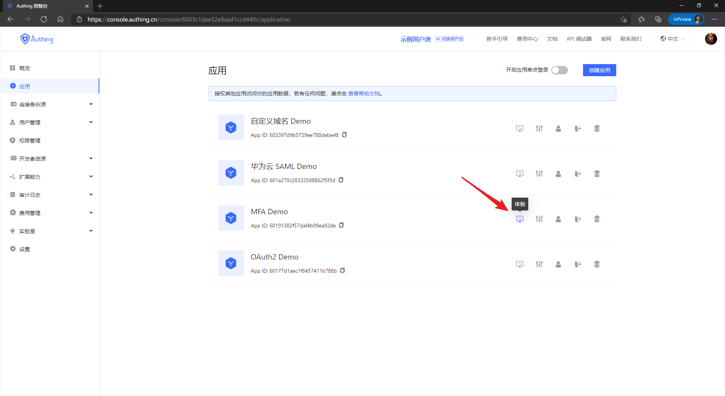Click logout icon for 自定义域名 Demo
Screen dimensions: 725x396
tap(578, 129)
